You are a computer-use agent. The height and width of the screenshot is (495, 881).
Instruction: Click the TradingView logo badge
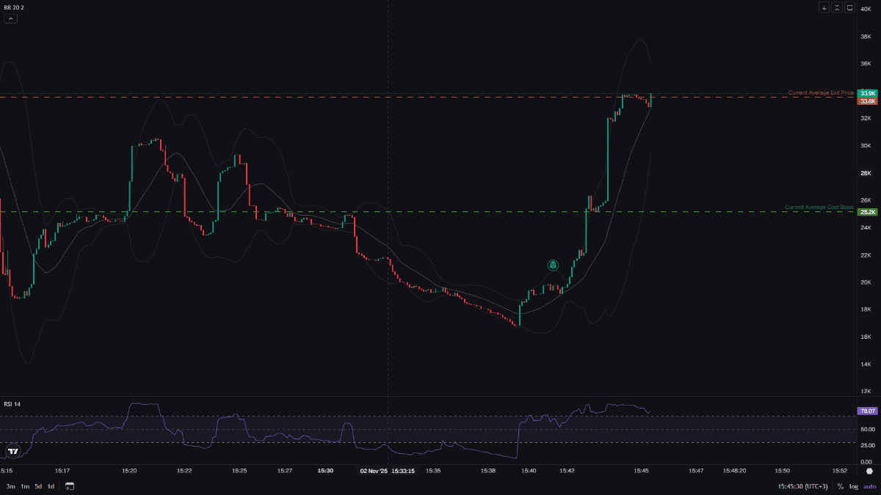tap(12, 452)
